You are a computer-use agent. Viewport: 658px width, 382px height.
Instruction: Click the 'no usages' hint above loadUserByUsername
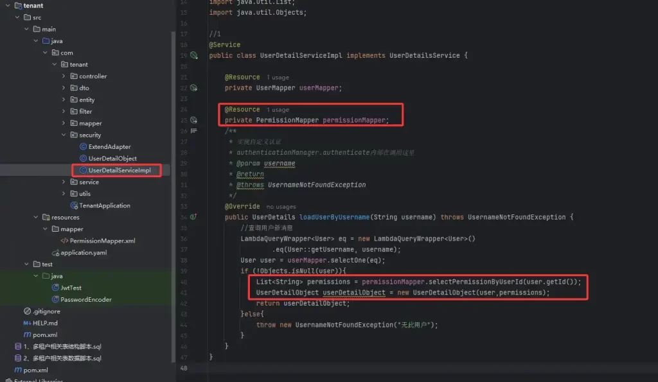[281, 207]
